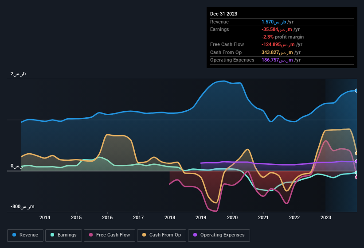The image size is (364, 248).
Task: Click the purple Operating Expenses end-point marker
Action: (356, 161)
